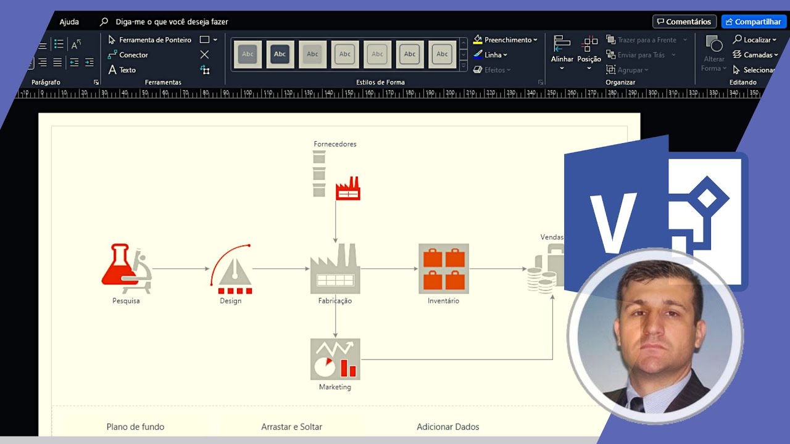Open the Localizar dropdown
The height and width of the screenshot is (444, 790).
754,39
